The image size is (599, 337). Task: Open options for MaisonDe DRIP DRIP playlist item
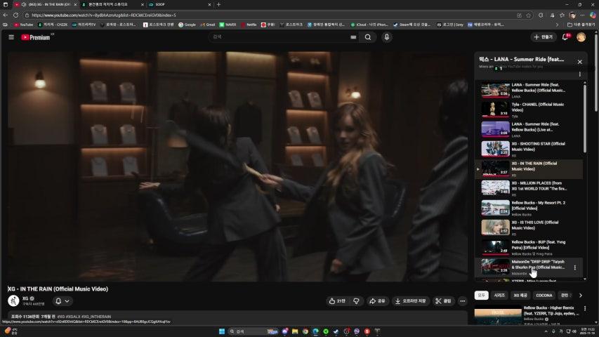(575, 267)
